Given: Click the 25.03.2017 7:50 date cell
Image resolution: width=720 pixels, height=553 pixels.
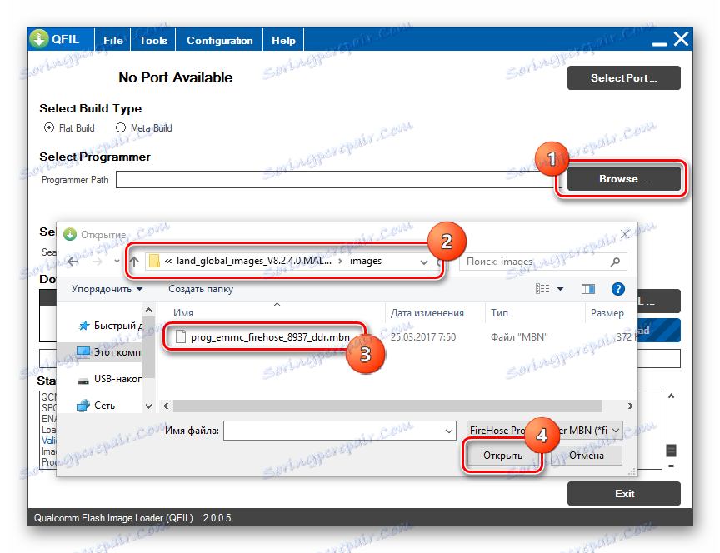Looking at the screenshot, I should (x=422, y=337).
